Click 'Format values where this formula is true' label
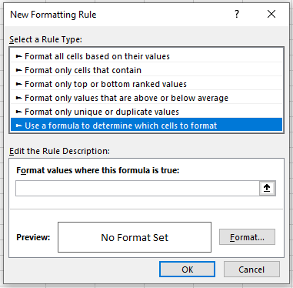The image size is (293, 288). (x=98, y=170)
